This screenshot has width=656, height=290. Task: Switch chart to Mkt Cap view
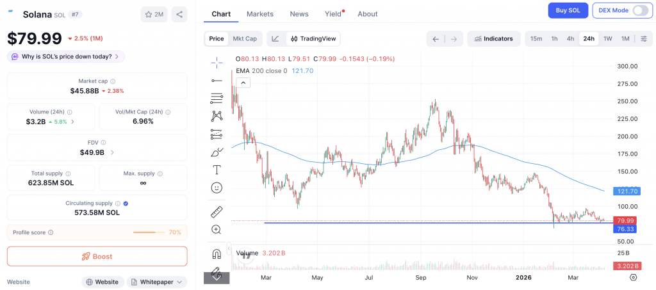pyautogui.click(x=245, y=38)
